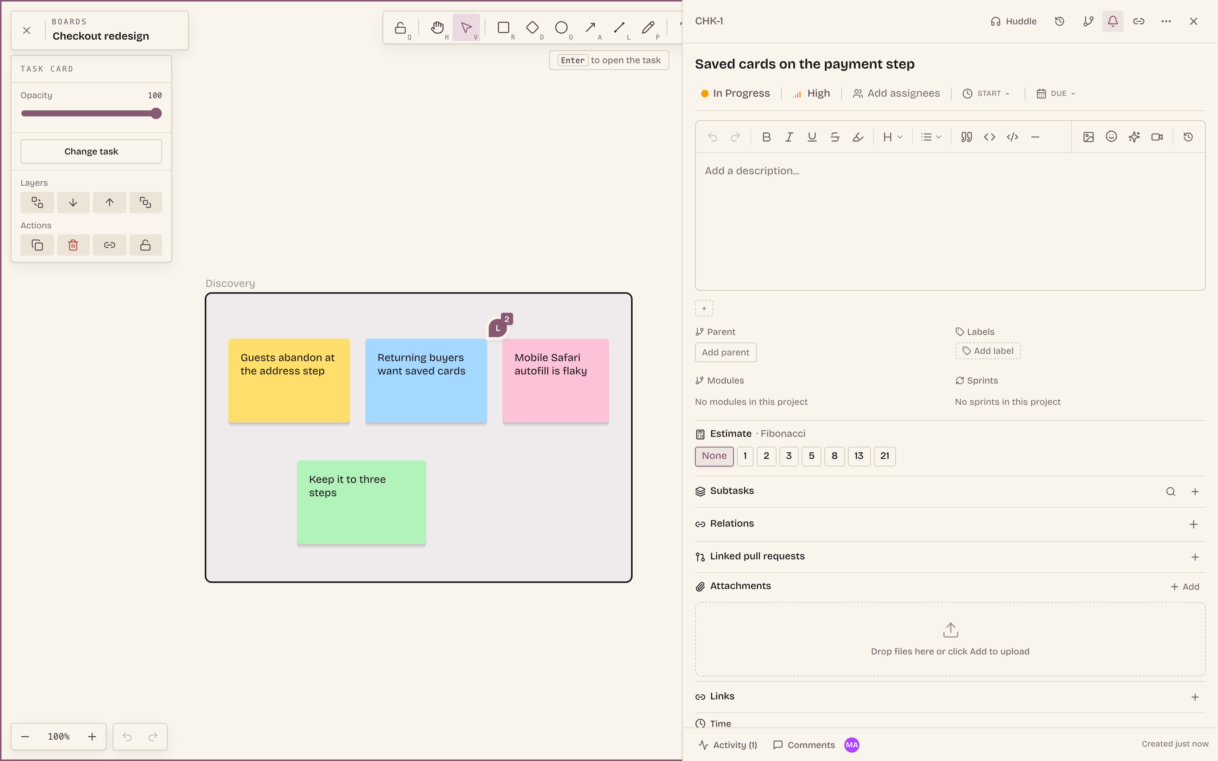This screenshot has width=1218, height=761.
Task: Insert a code block
Action: click(x=1012, y=137)
